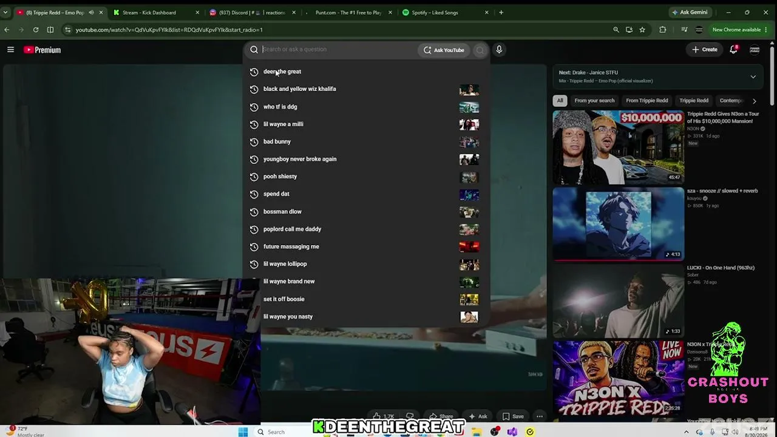Expand the Next: Drake - Janice STFU queue

(x=753, y=77)
